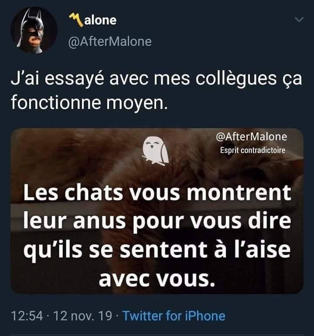Click the 'leur anus pour vous dire' line
314x336 pixels.
pyautogui.click(x=157, y=221)
